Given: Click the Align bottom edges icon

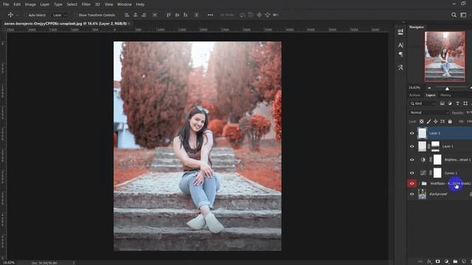Looking at the screenshot, I should click(186, 15).
